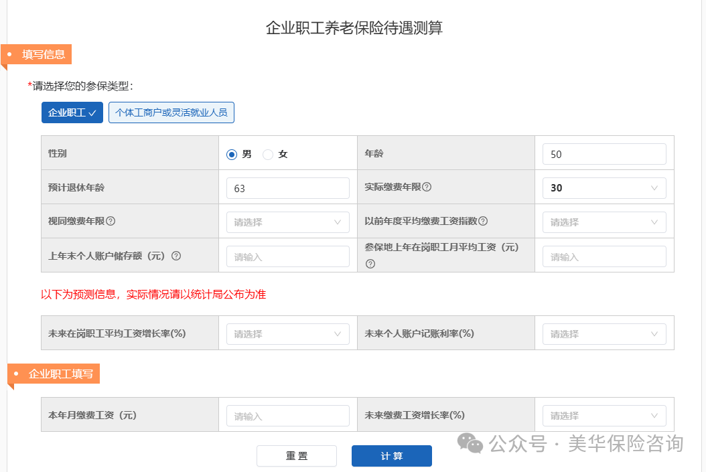
Task: Click inside the 年龄 input field
Action: [x=603, y=153]
